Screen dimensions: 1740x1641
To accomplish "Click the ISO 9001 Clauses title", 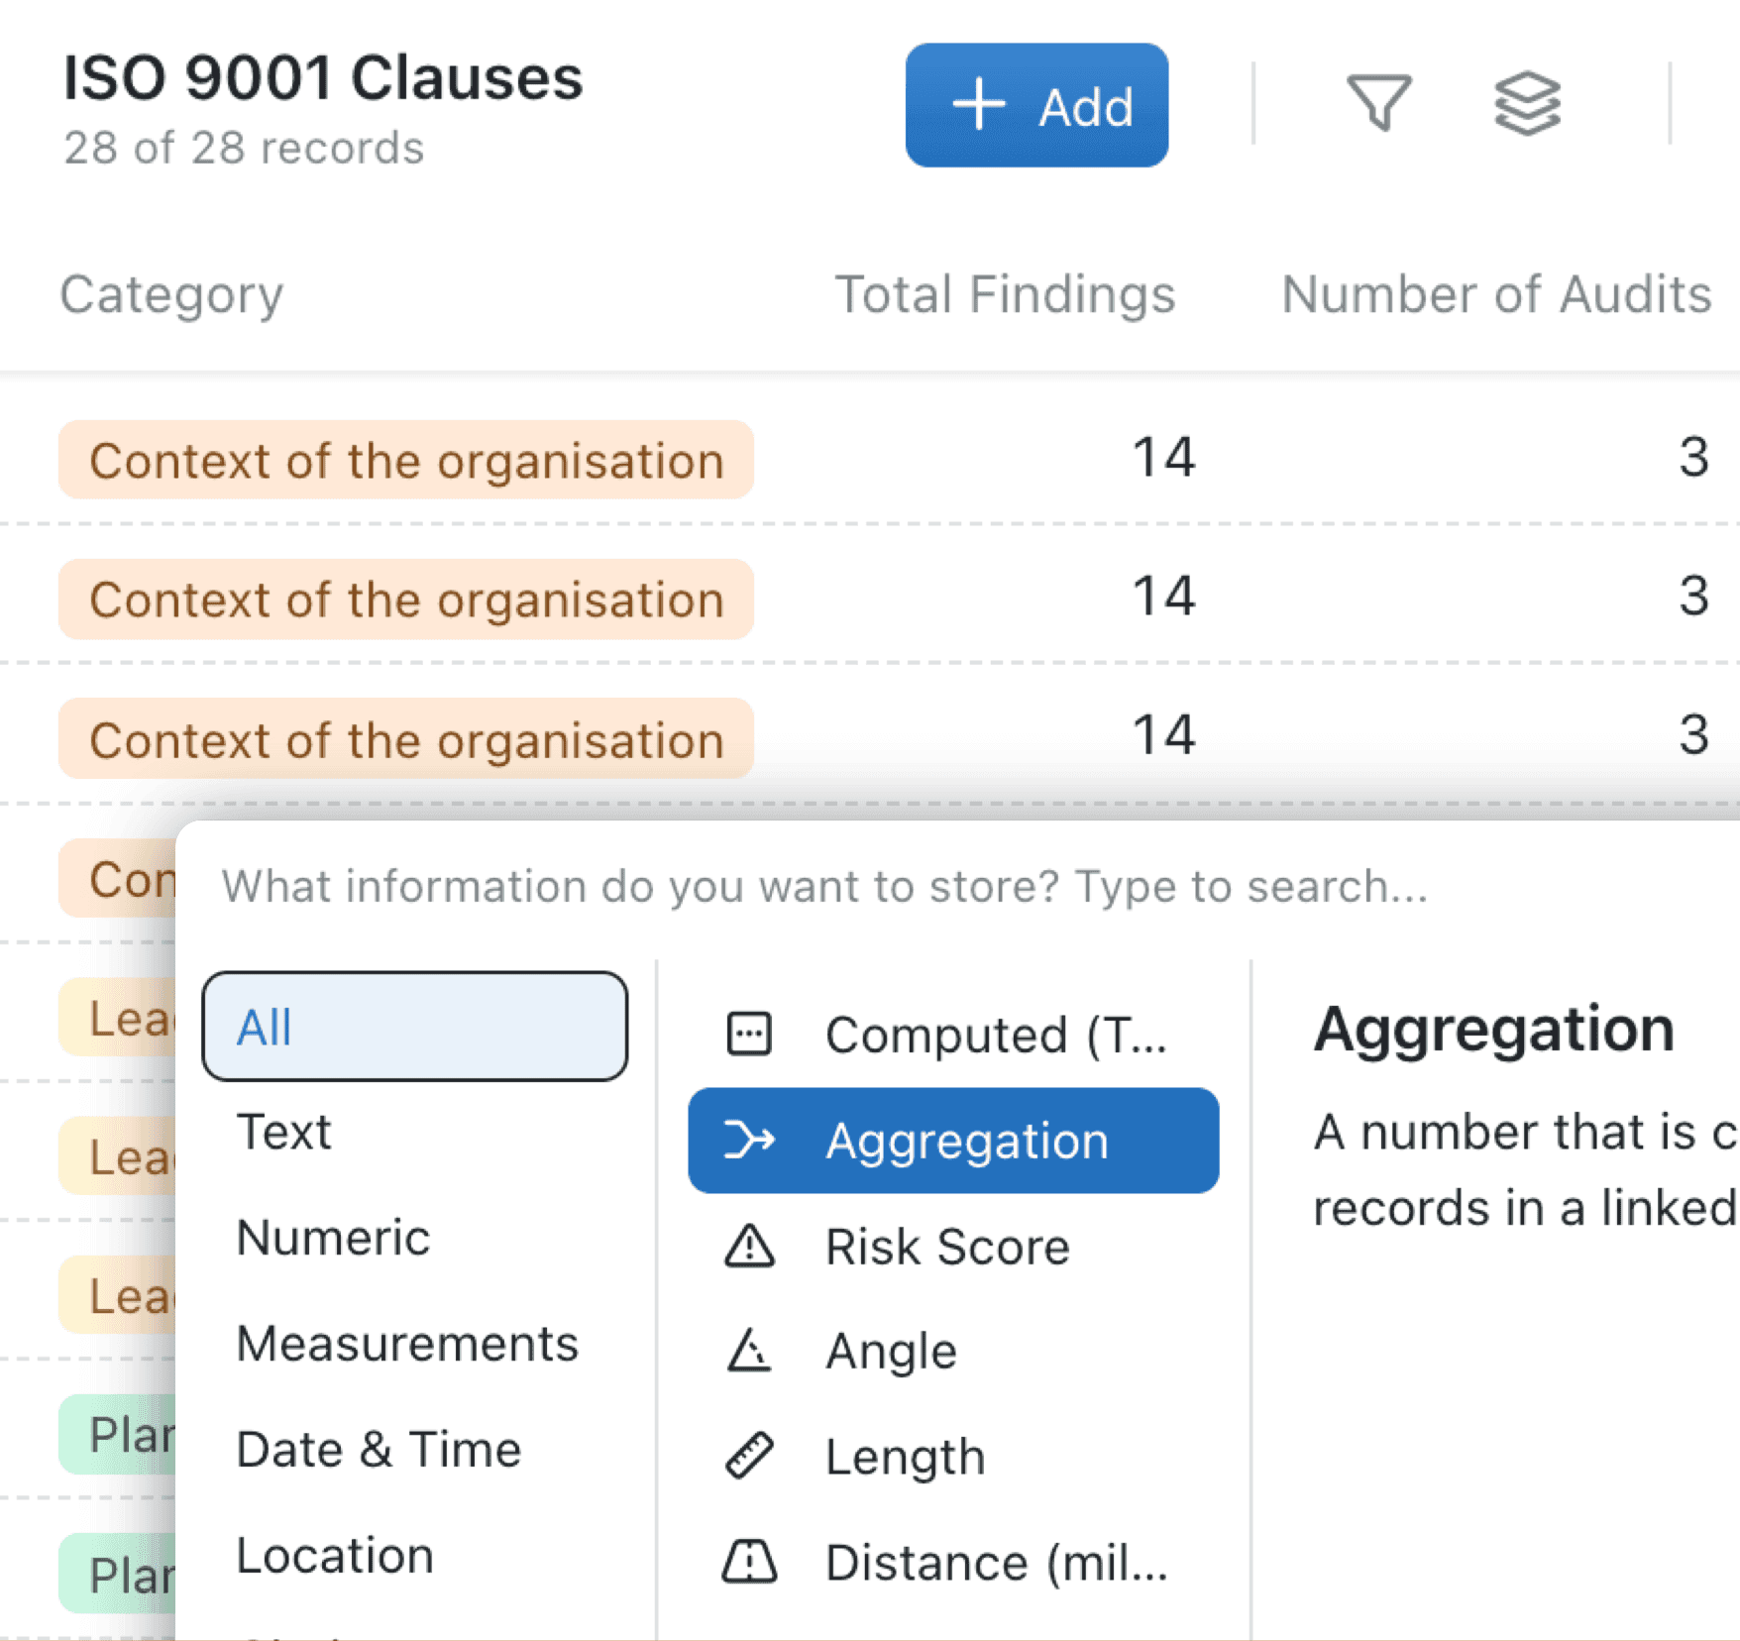I will pyautogui.click(x=322, y=77).
